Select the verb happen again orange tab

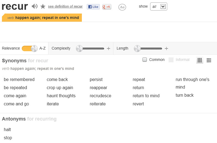point(42,18)
